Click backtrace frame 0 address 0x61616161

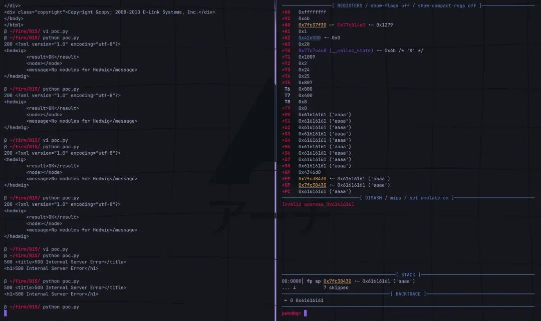(310, 300)
